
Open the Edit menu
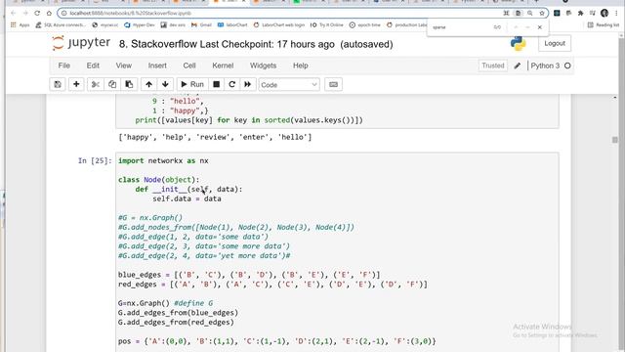pos(93,66)
